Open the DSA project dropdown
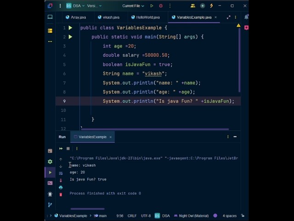Viewport: 294px width, 221px height. click(75, 6)
